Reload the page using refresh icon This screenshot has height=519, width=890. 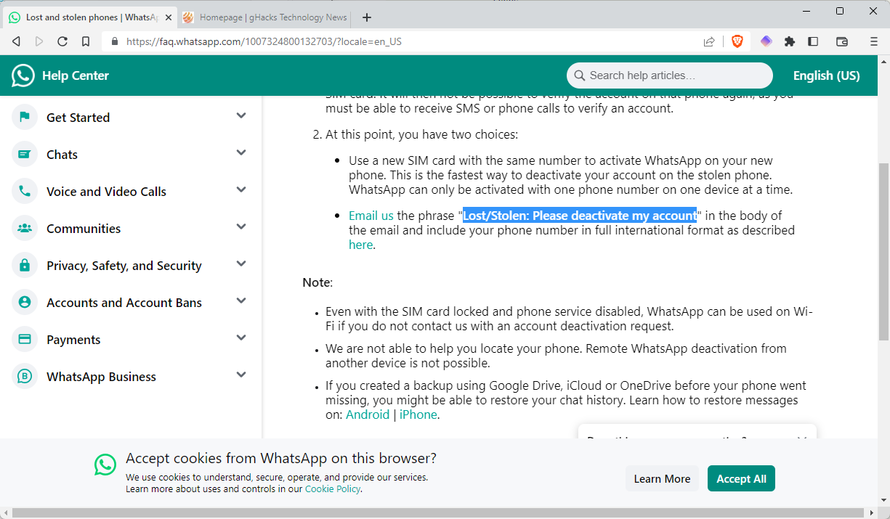tap(62, 41)
